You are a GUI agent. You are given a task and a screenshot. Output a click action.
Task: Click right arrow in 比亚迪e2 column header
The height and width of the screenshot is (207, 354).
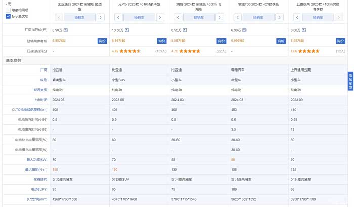[x=101, y=17]
